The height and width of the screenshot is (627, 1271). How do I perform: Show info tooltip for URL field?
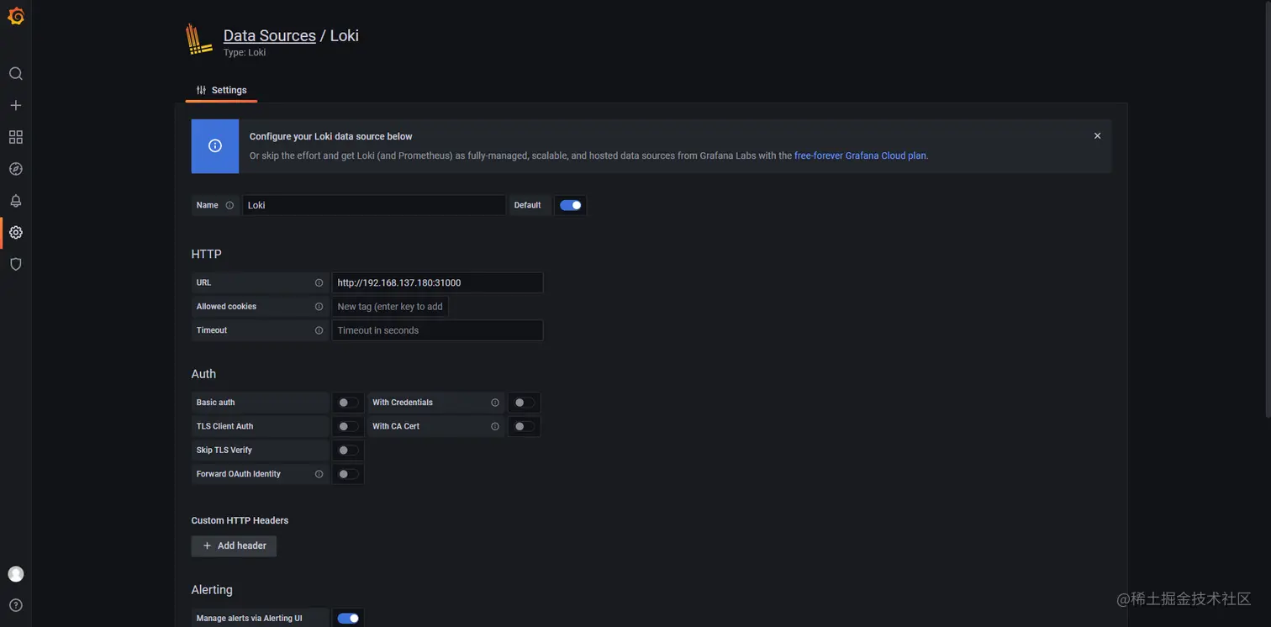pos(319,282)
